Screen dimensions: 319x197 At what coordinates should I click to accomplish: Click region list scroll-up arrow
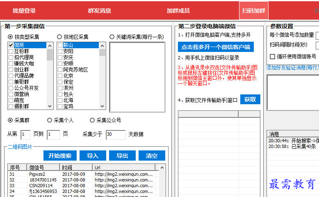click(x=103, y=46)
